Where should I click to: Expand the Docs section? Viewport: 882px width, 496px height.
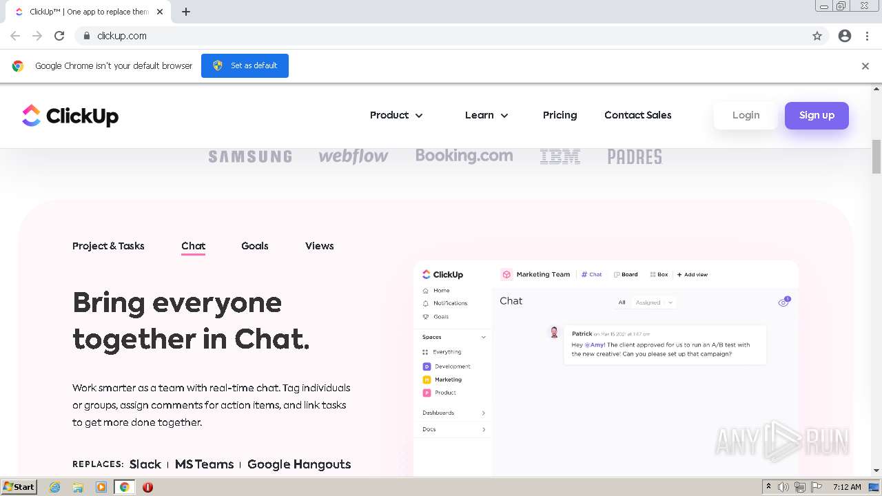(x=454, y=429)
